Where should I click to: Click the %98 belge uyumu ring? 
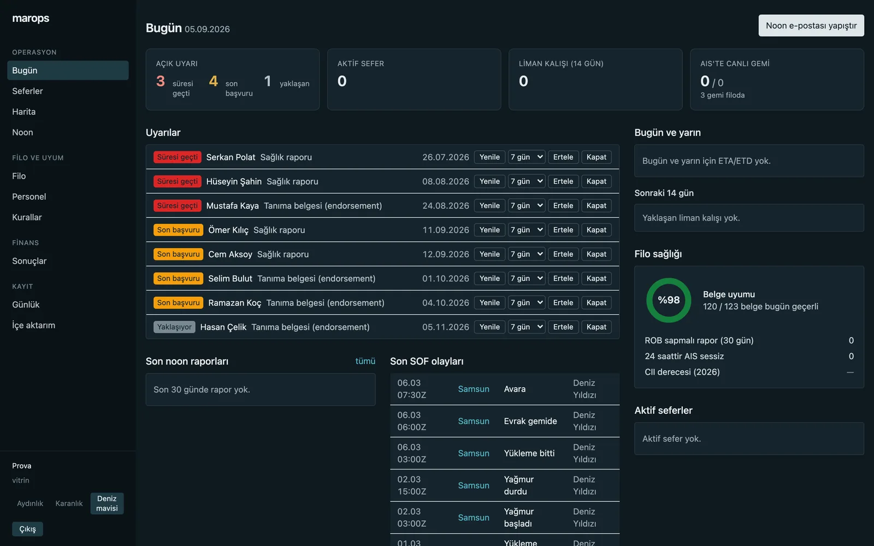tap(669, 300)
